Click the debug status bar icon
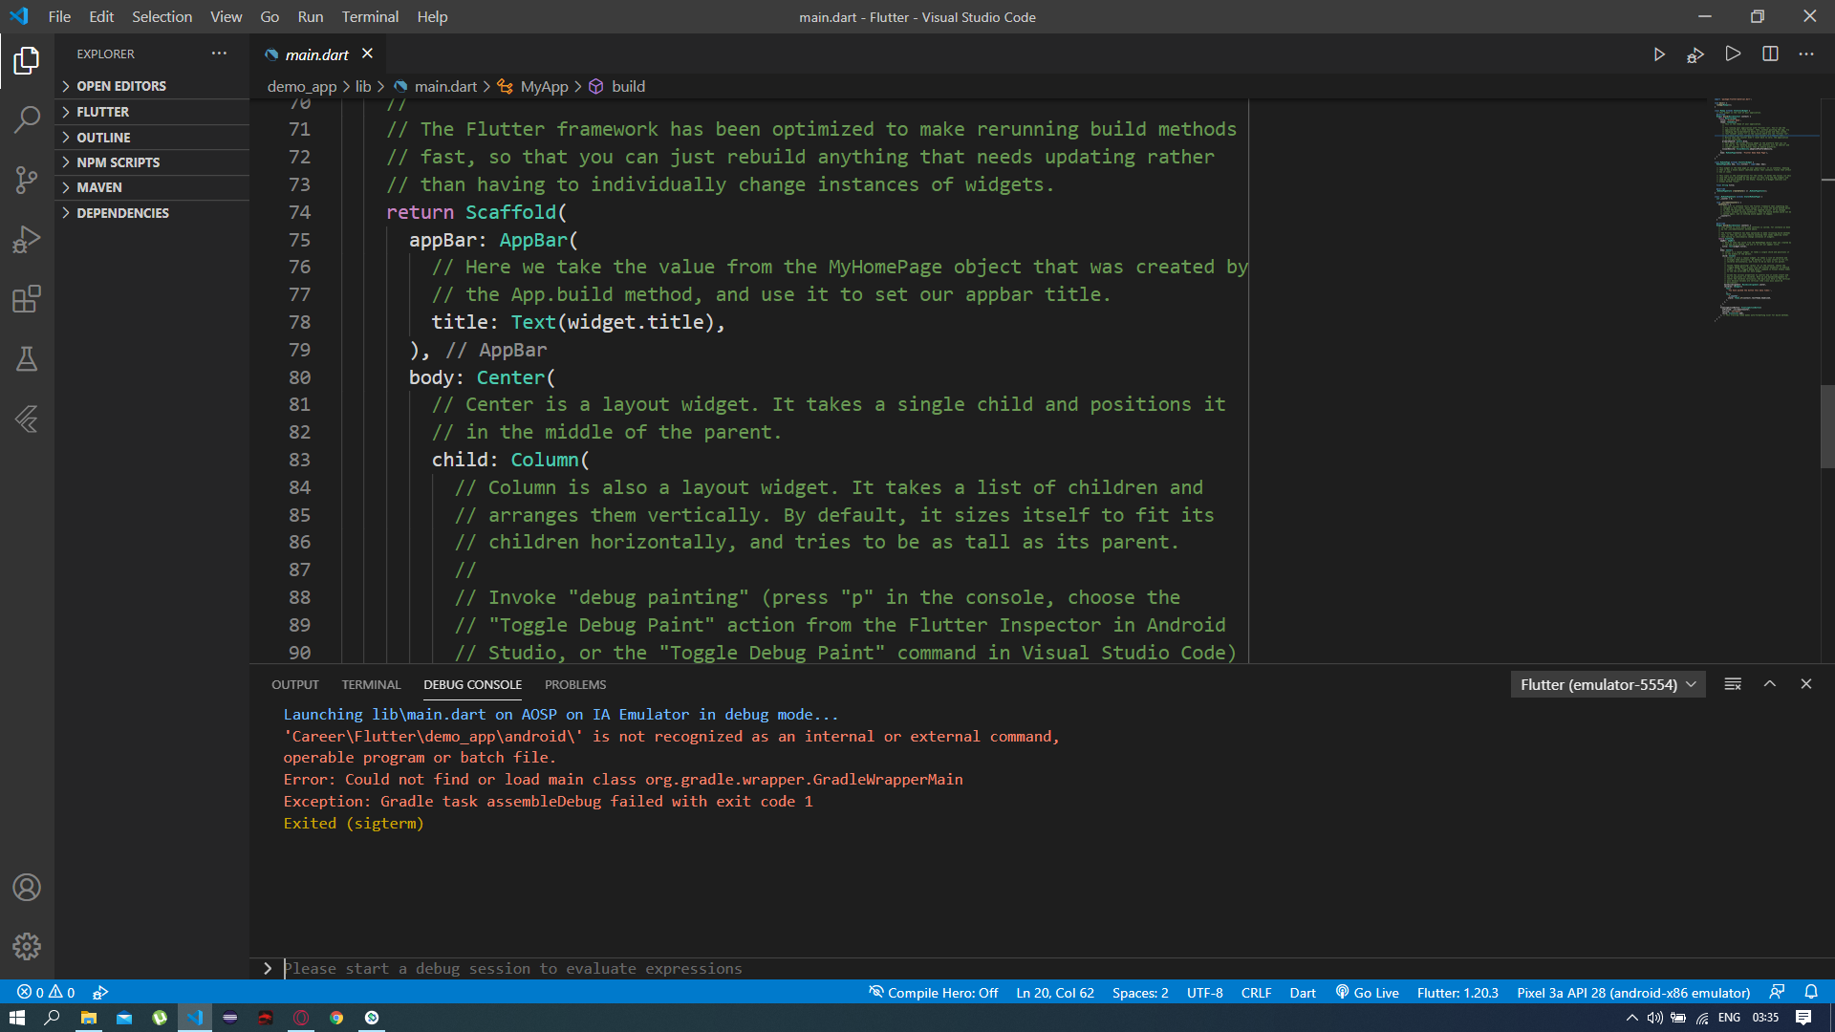1835x1032 pixels. (100, 992)
